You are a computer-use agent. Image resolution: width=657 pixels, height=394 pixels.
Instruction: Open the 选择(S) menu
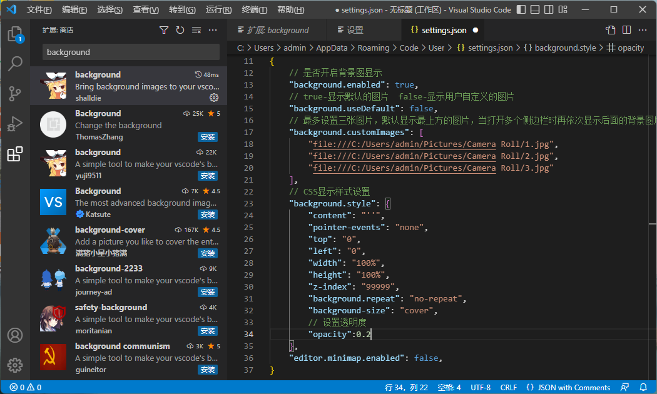tap(109, 9)
